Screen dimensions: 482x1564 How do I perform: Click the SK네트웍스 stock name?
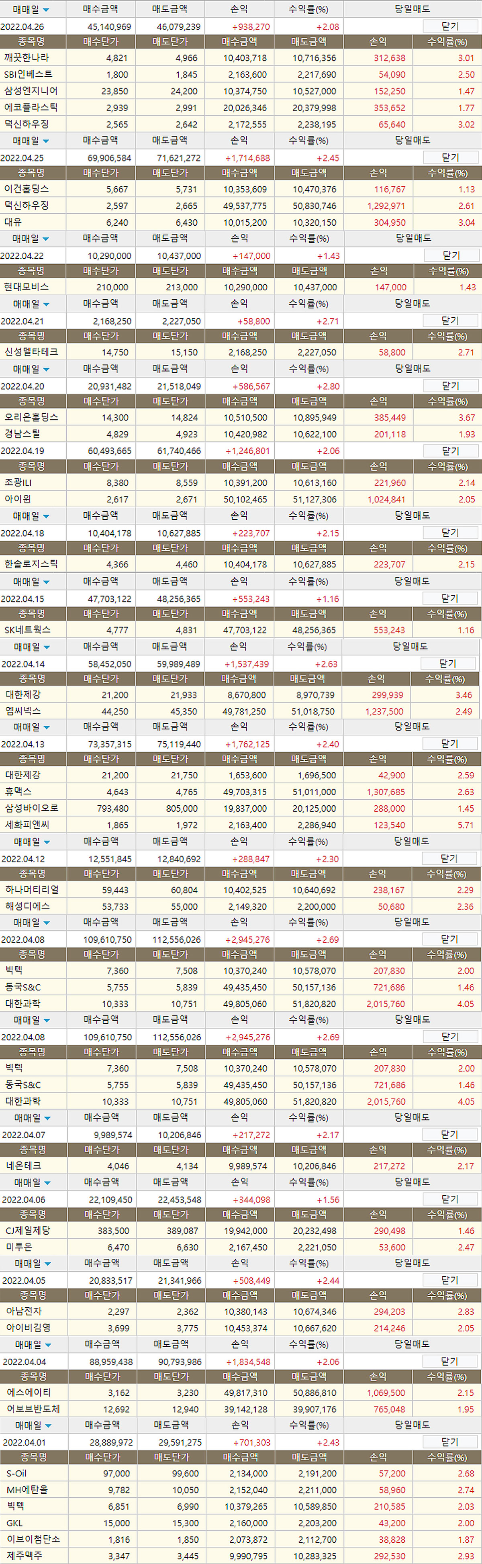pyautogui.click(x=27, y=630)
